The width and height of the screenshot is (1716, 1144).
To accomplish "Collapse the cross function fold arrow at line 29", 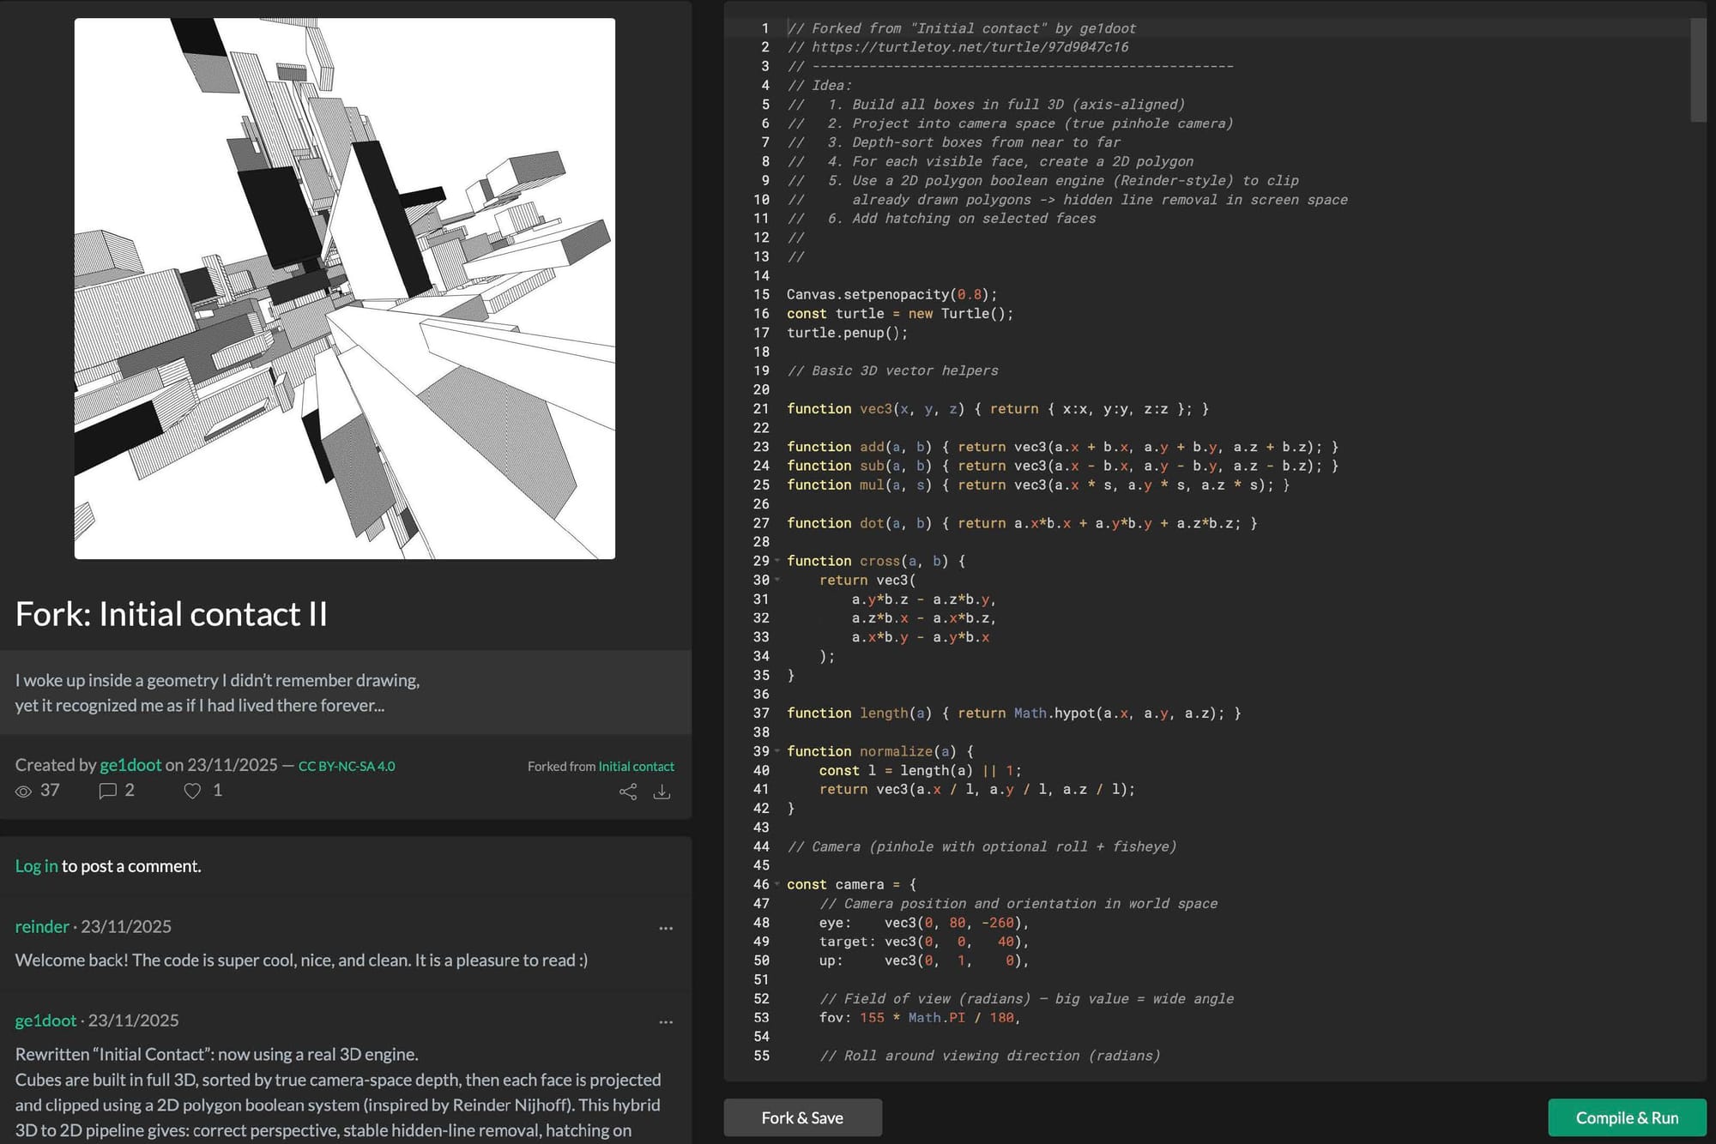I will point(777,561).
